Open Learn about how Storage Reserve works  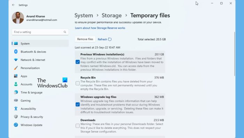tap(100, 28)
